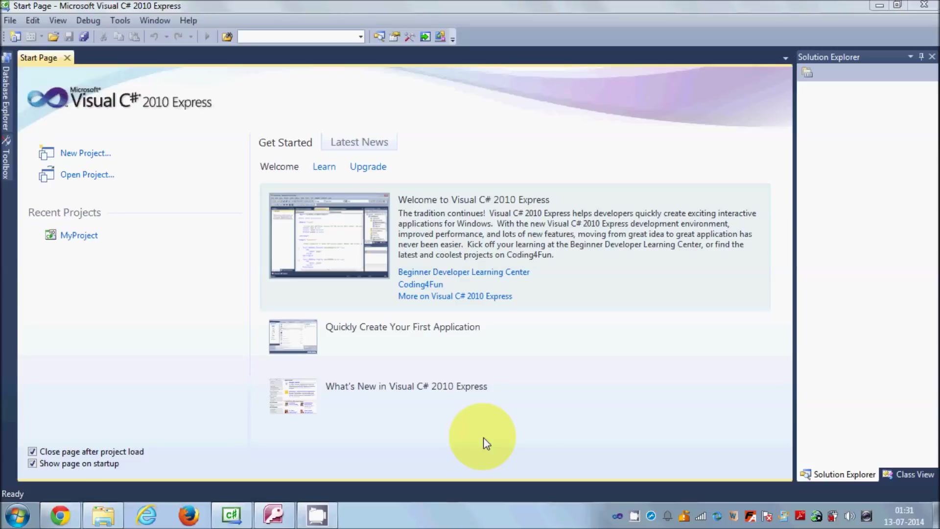Click the Save All toolbar icon
This screenshot has height=529, width=940.
(84, 37)
